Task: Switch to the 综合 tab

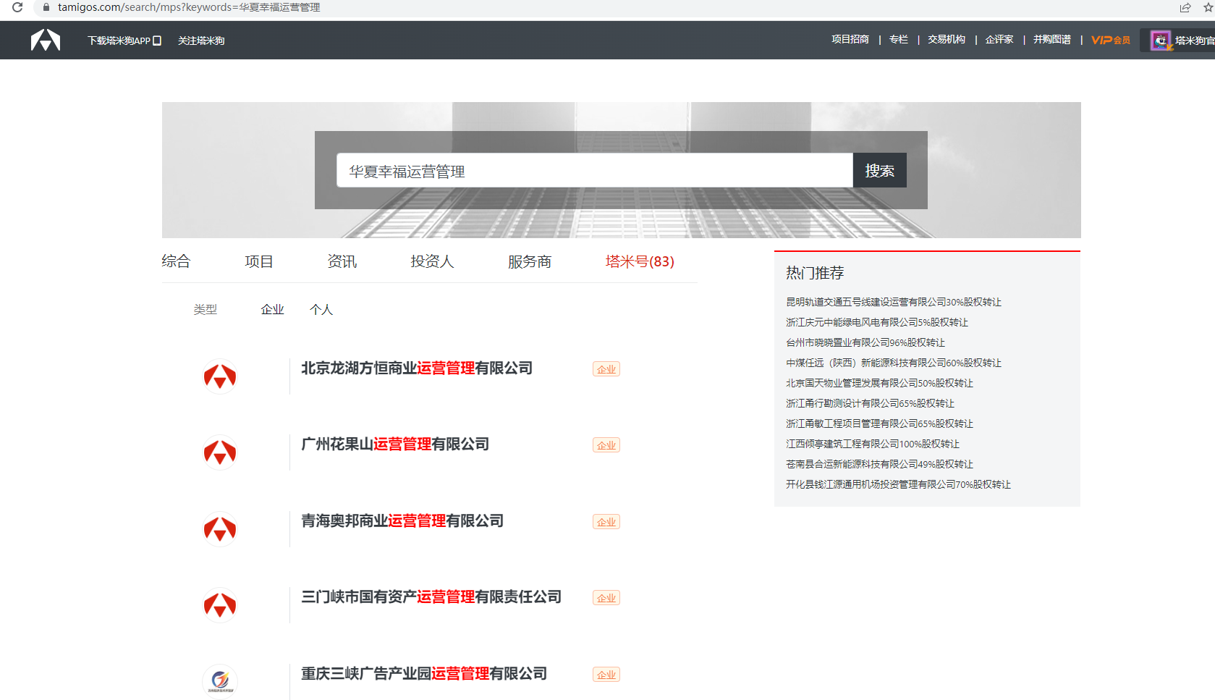Action: [176, 261]
